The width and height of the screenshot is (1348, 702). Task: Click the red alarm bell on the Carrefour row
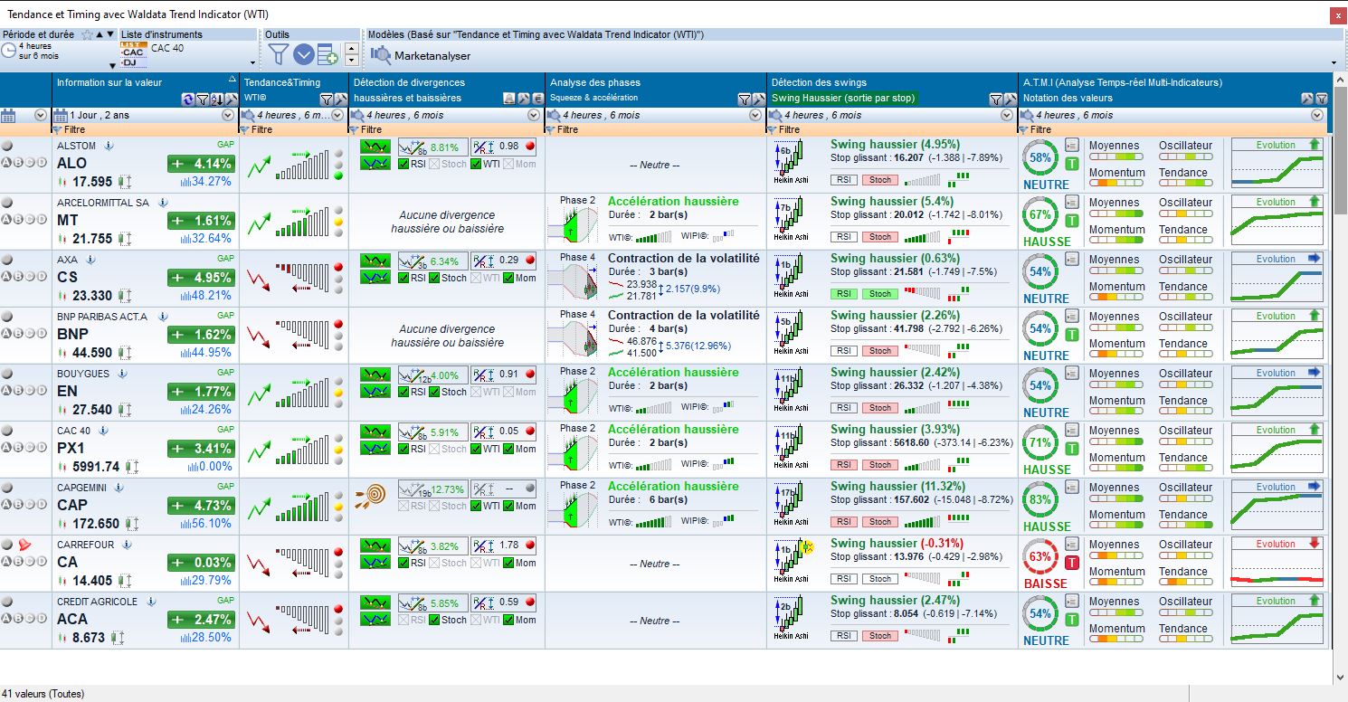[x=24, y=545]
